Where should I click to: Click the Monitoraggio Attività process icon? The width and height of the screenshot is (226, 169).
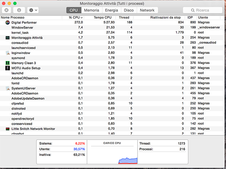click(7, 38)
